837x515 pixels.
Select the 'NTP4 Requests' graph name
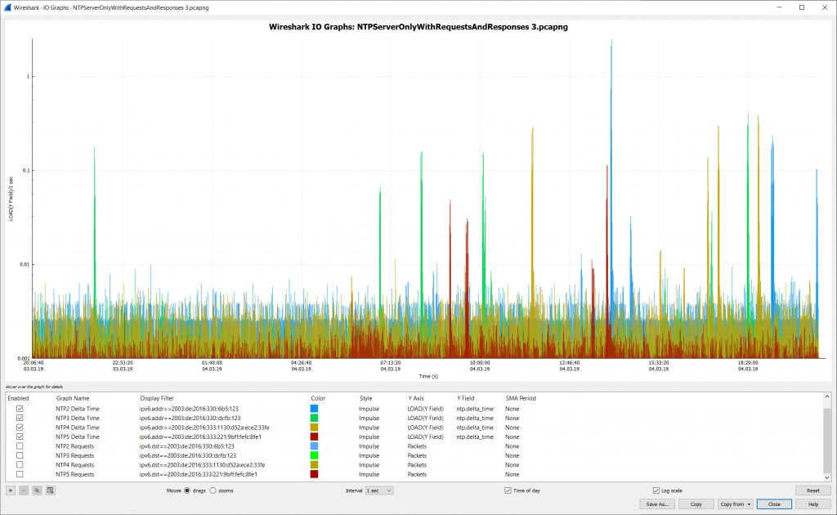[74, 465]
